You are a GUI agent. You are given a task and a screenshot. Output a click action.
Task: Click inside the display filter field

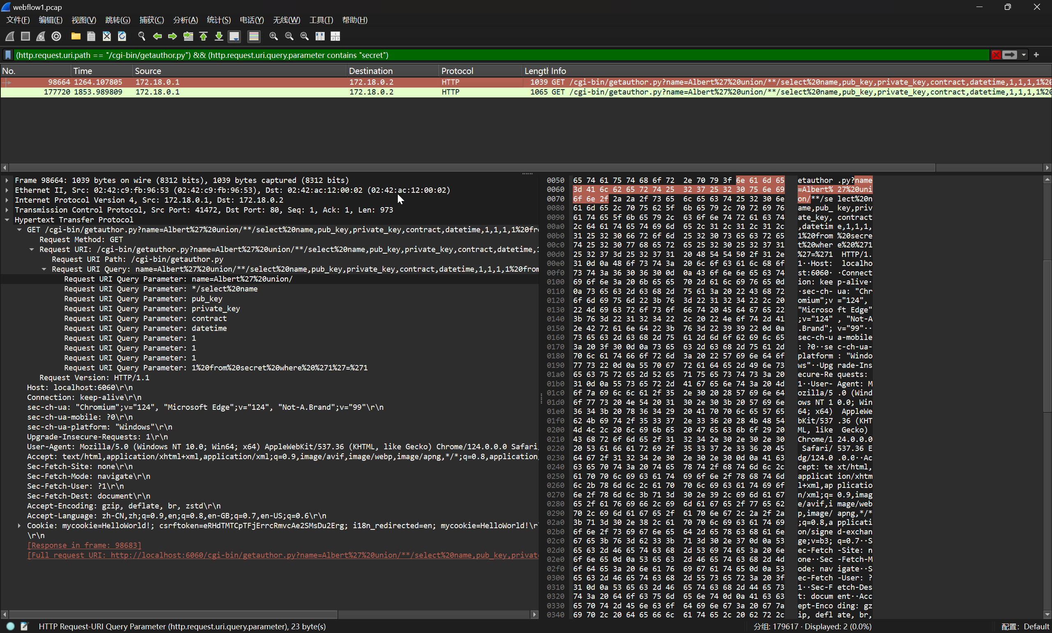501,55
